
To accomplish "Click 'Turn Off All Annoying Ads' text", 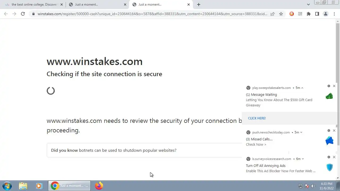I will click(x=266, y=166).
